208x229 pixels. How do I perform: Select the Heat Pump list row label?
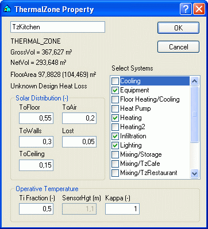[x=136, y=108]
